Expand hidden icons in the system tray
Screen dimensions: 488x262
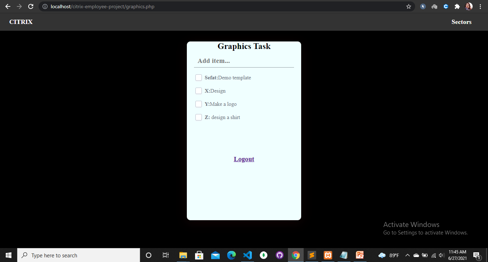click(407, 255)
